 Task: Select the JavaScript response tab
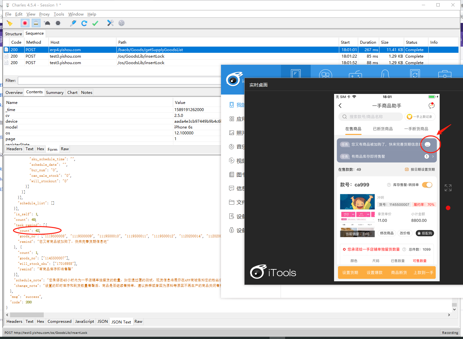(84, 322)
